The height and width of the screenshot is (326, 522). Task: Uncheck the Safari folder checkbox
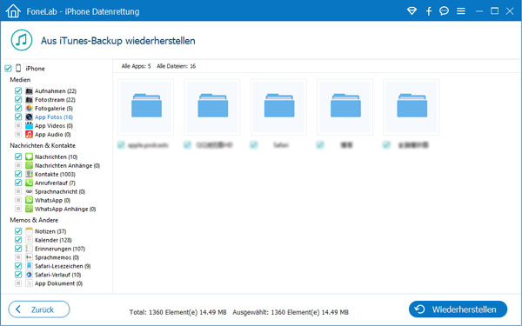tap(254, 144)
